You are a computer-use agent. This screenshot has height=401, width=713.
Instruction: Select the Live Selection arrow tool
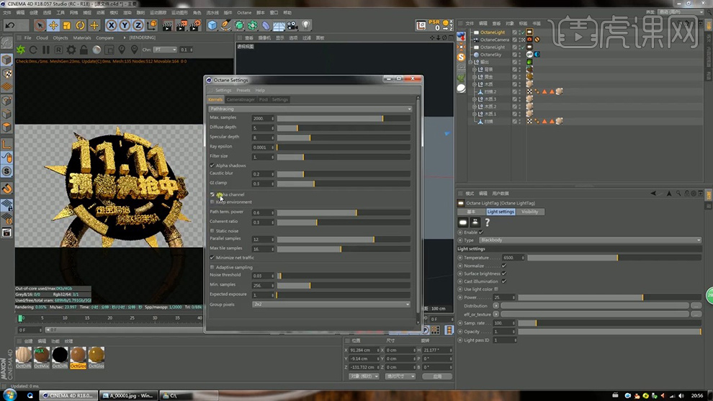coord(40,25)
